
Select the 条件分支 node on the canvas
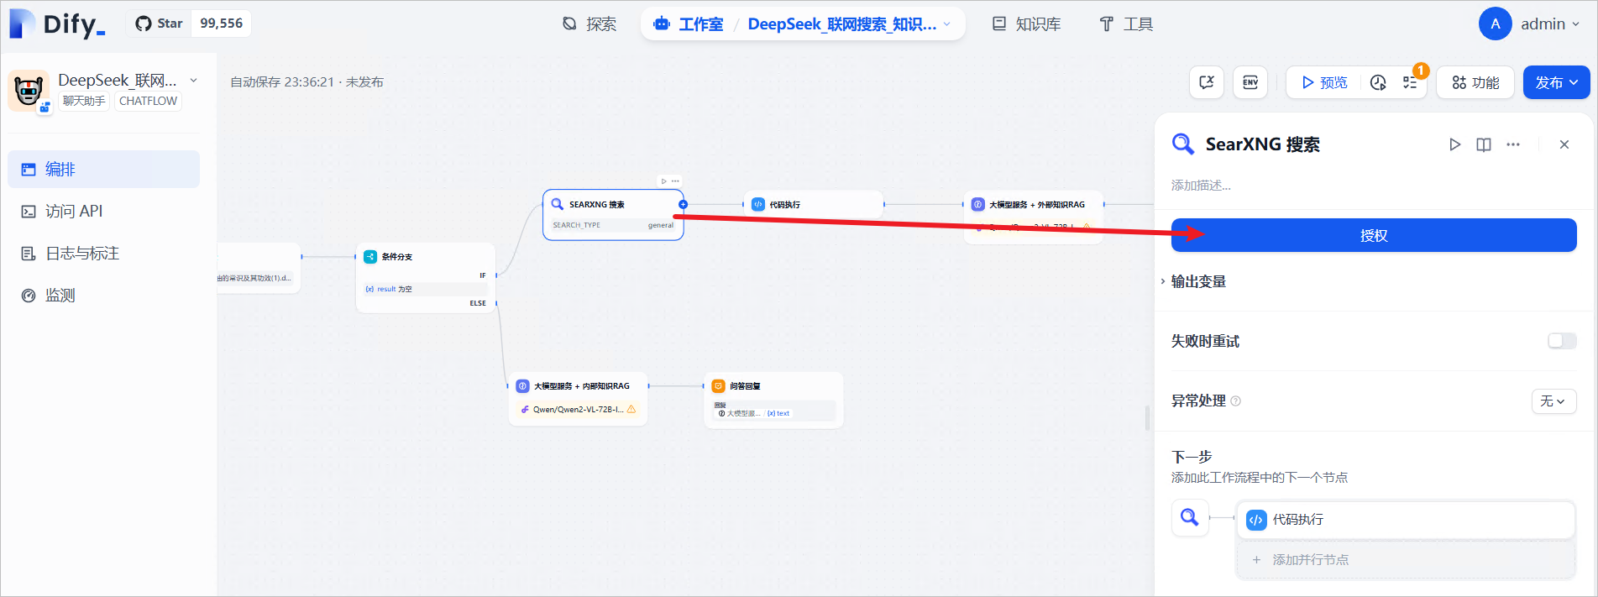[x=426, y=278]
